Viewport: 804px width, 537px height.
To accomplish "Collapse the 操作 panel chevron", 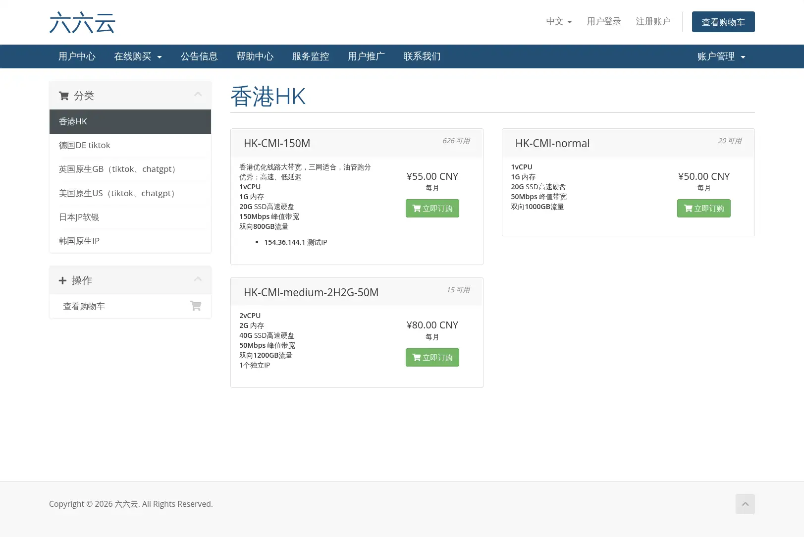I will [x=198, y=279].
